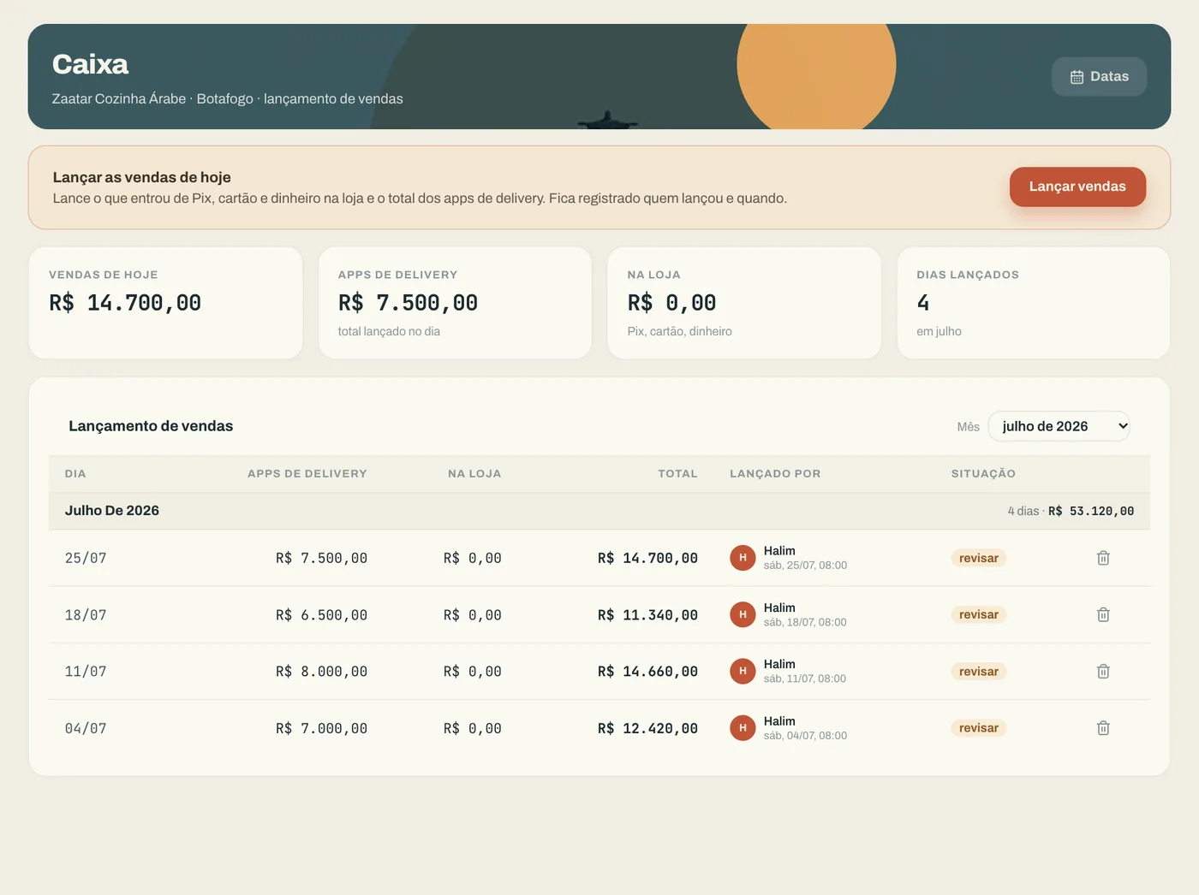Viewport: 1199px width, 895px height.
Task: Click the revisar badge on 18/07 row
Action: pyautogui.click(x=978, y=614)
